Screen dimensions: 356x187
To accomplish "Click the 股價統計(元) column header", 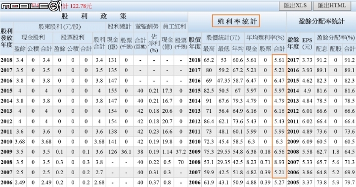I will coord(223,38).
